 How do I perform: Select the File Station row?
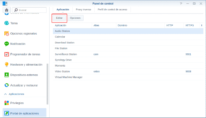(x=128, y=48)
